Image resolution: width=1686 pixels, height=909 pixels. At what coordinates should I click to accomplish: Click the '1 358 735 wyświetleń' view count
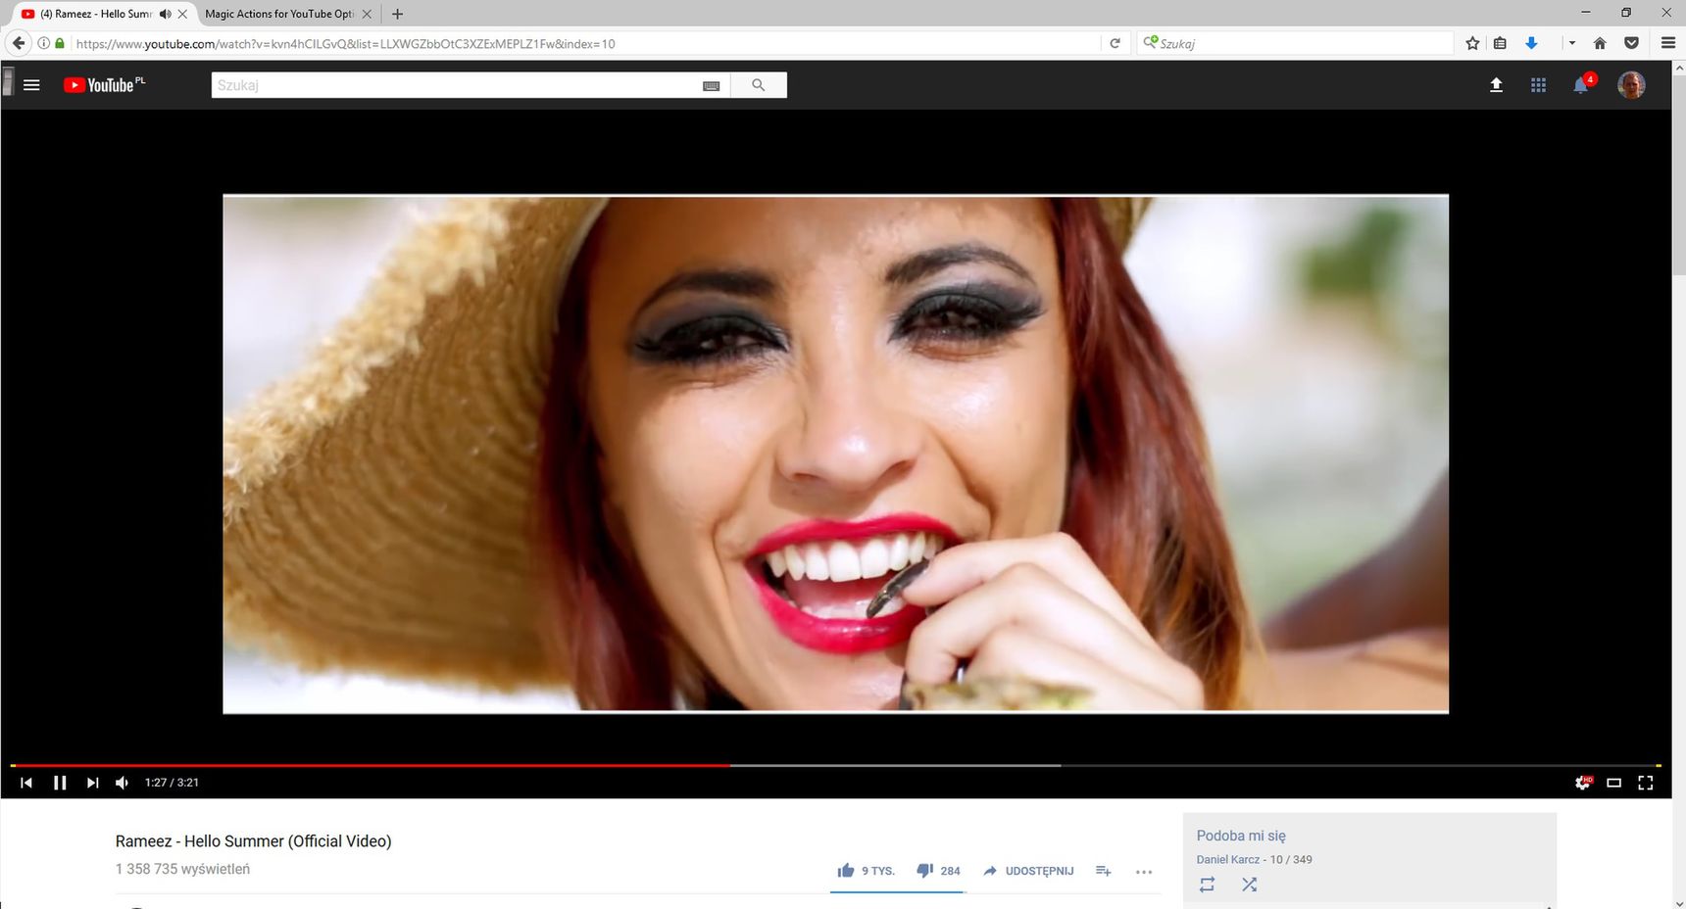[182, 869]
